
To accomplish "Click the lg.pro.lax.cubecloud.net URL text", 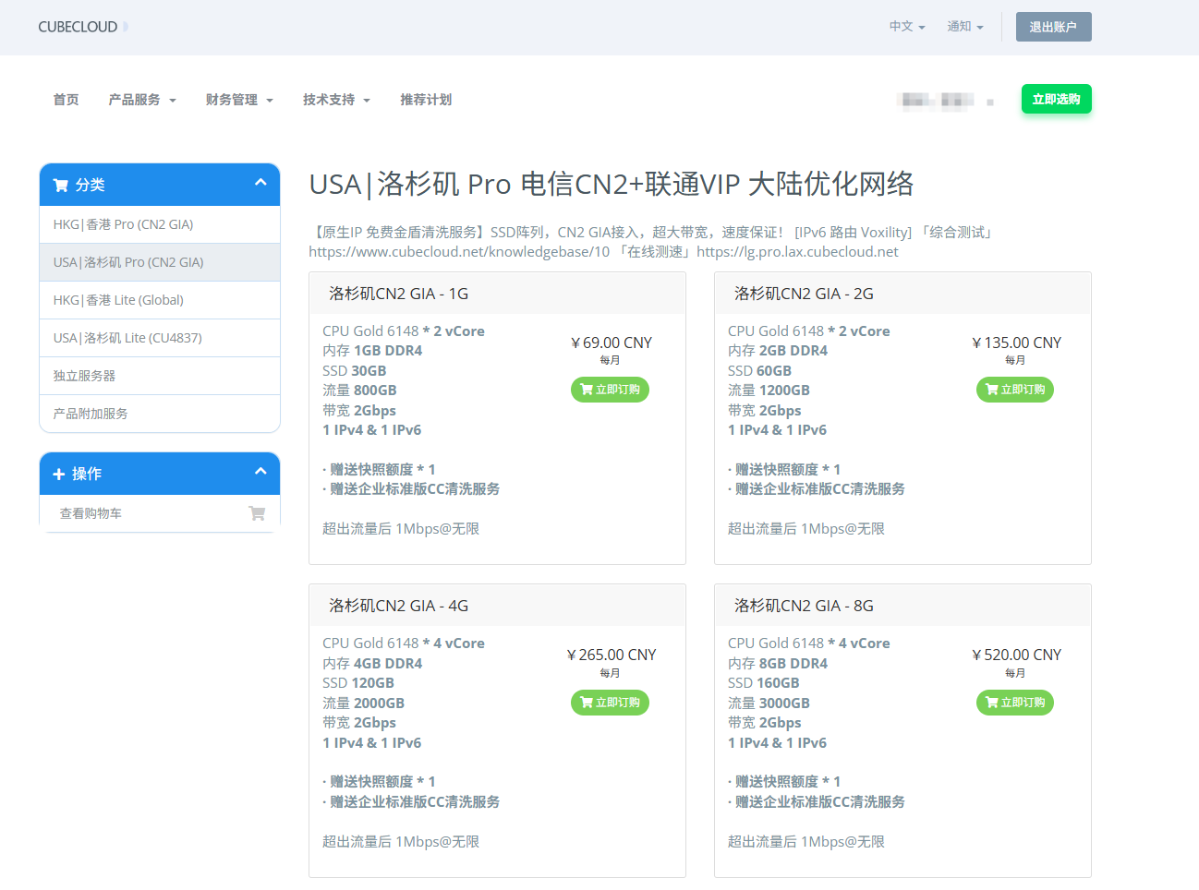I will click(797, 252).
